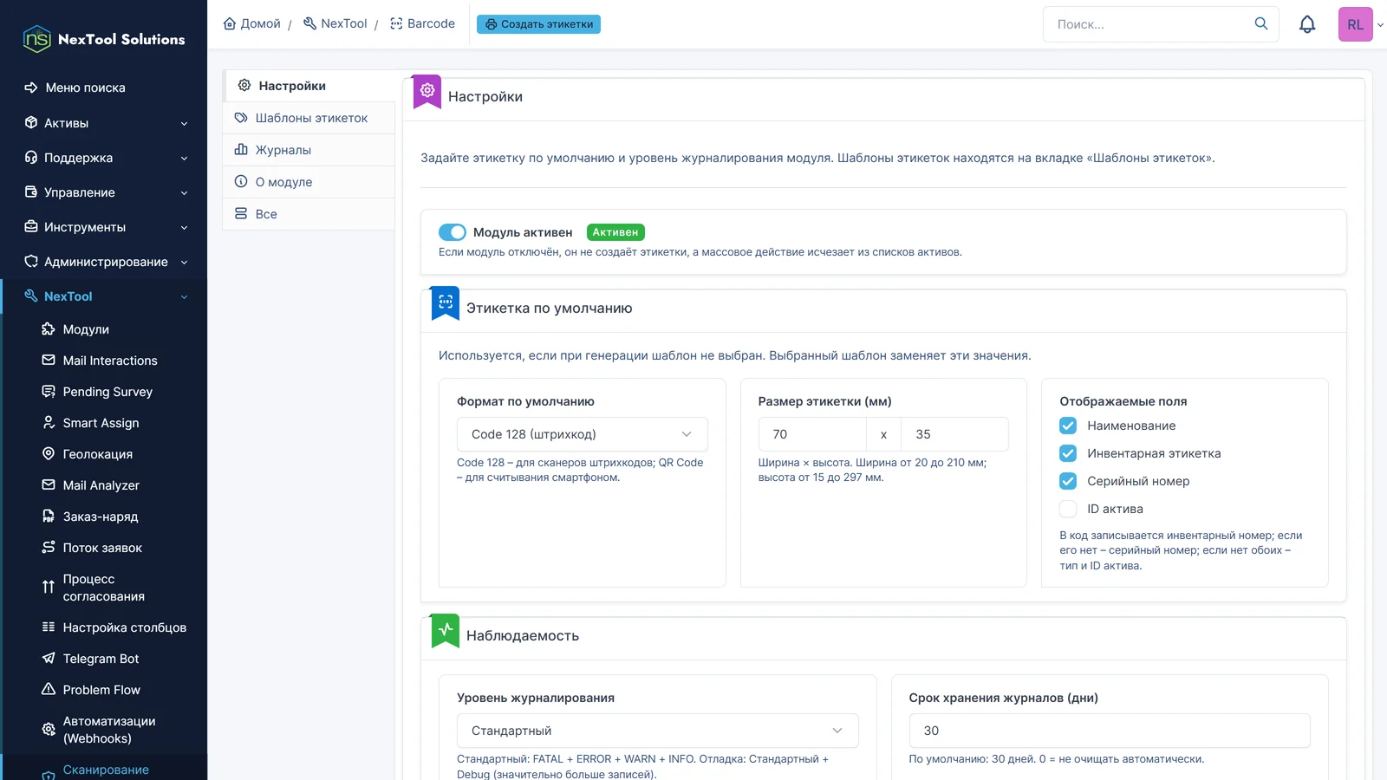Uncheck the Инвентарная этикетка checkbox
This screenshot has height=780, width=1387.
[x=1068, y=453]
